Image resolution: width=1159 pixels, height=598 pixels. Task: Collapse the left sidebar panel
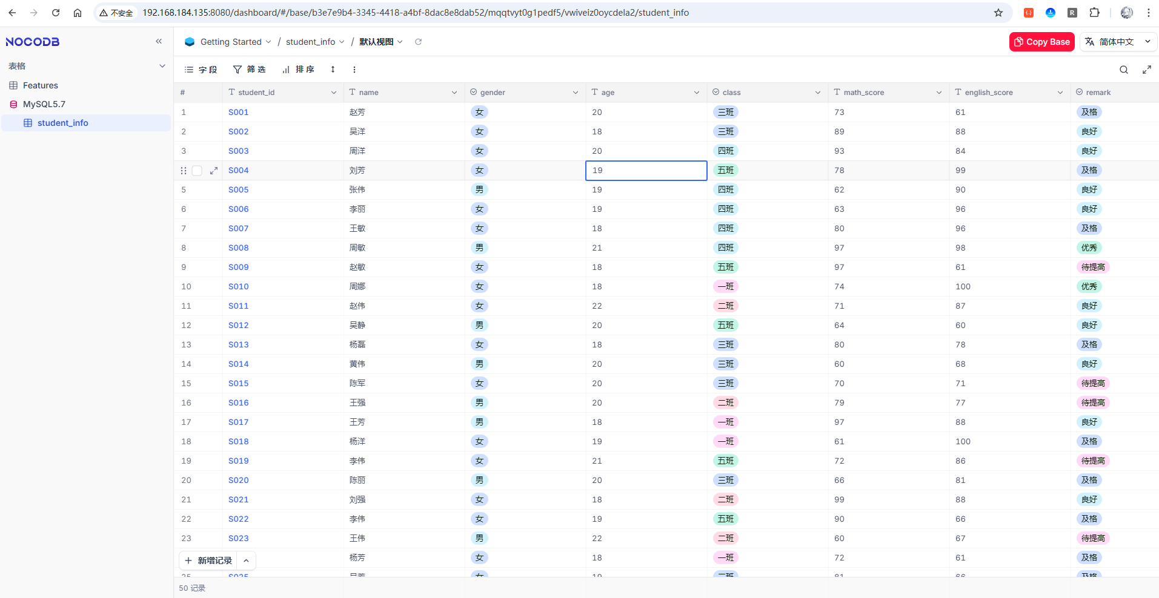(x=159, y=41)
